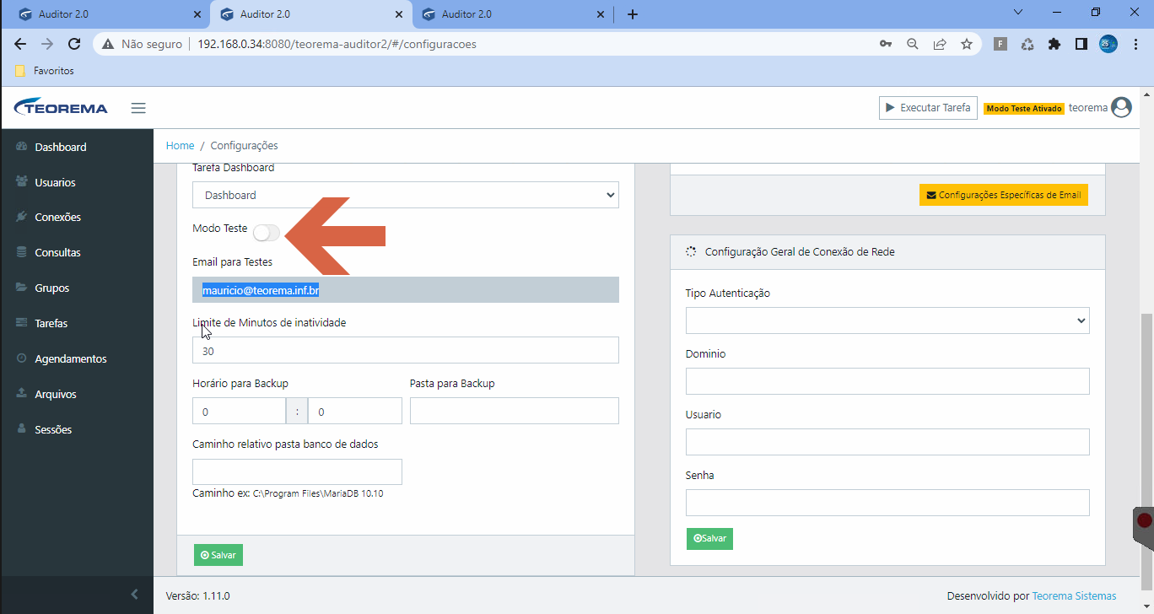Viewport: 1154px width, 614px height.
Task: Click the backup minute input field
Action: click(355, 411)
